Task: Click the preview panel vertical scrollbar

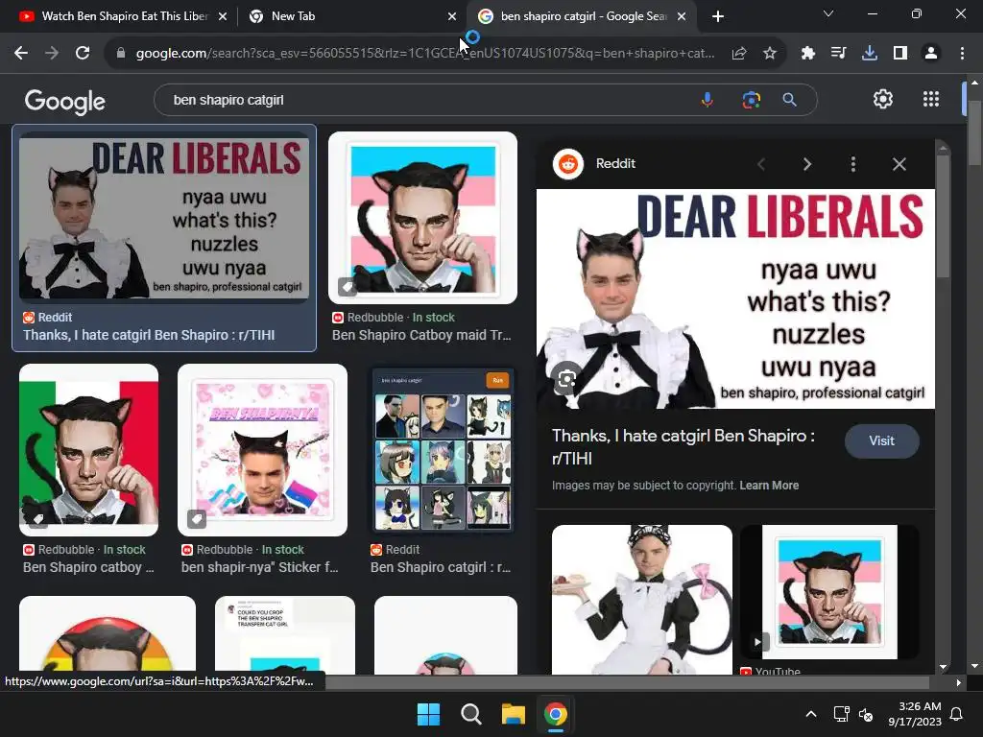Action: click(943, 216)
